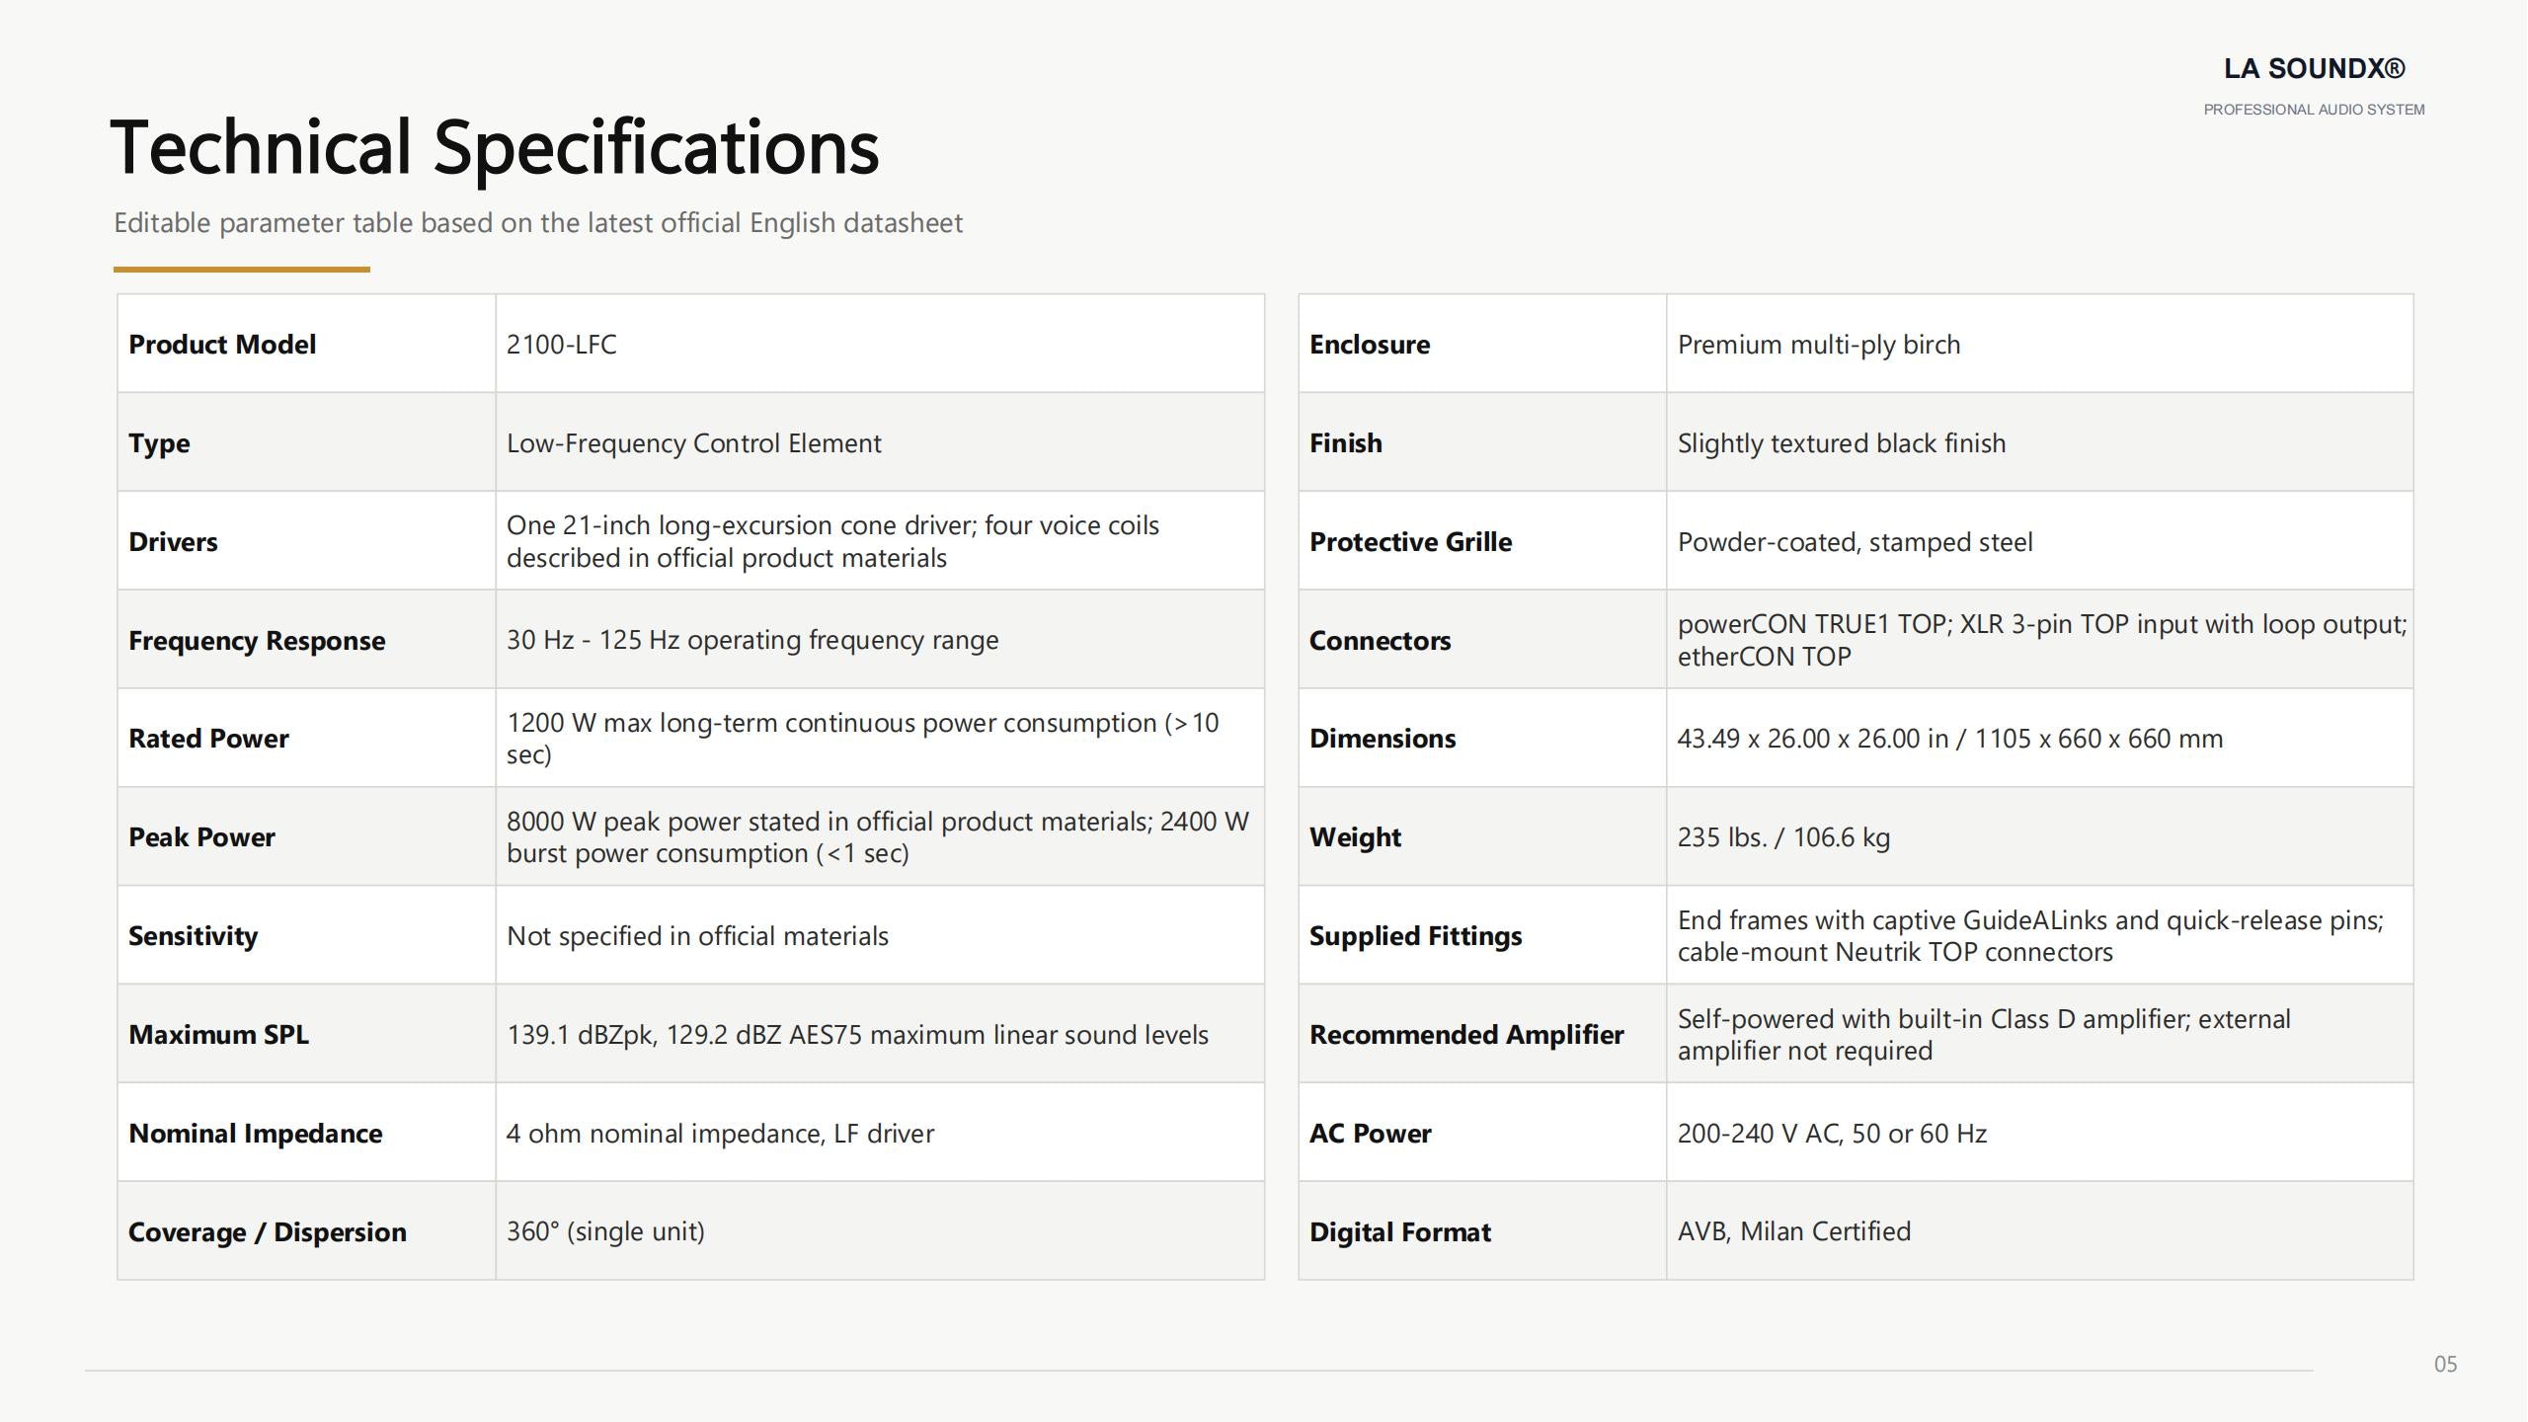Select the 'Digital Format' label cell

[x=1482, y=1231]
